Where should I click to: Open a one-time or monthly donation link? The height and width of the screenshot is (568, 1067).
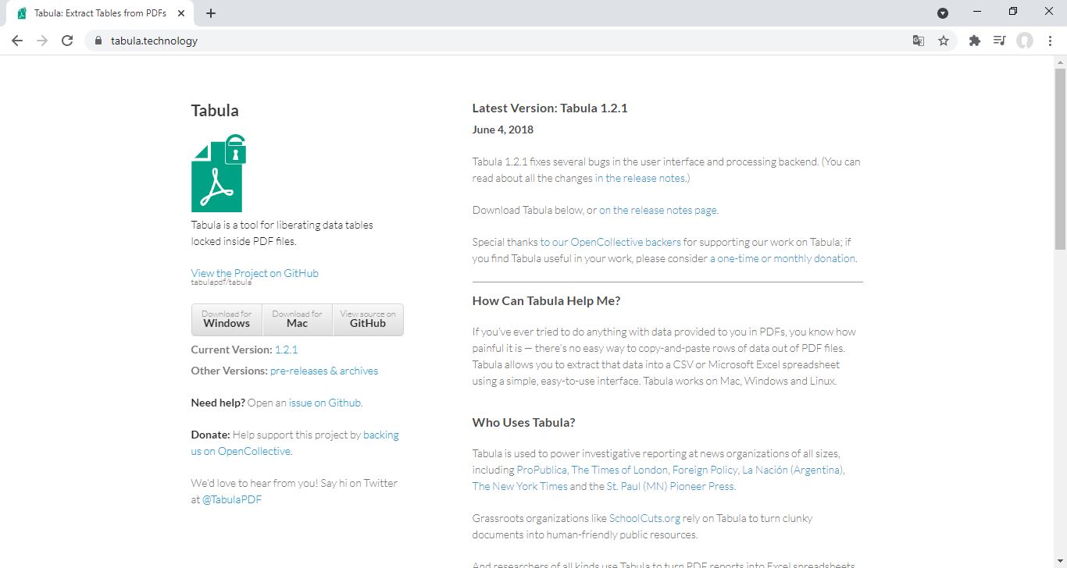[x=783, y=258]
